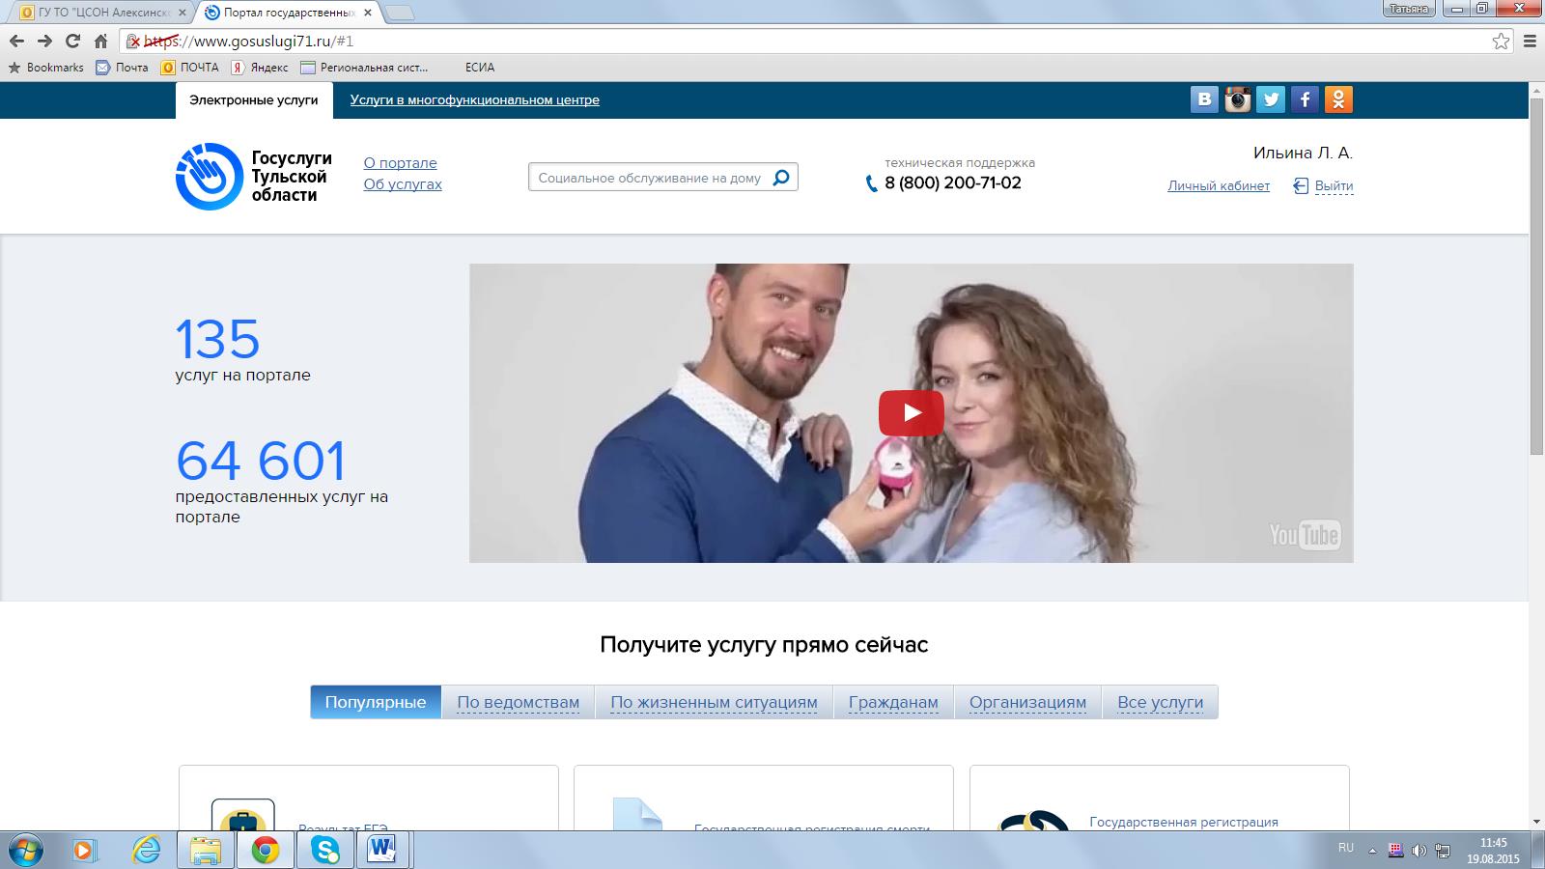The image size is (1545, 869).
Task: Open Услуги в многофункциональном центре tab
Action: pyautogui.click(x=474, y=100)
